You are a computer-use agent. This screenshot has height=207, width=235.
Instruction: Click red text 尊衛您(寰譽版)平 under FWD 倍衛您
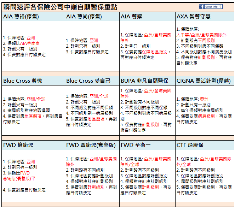click(x=19, y=179)
